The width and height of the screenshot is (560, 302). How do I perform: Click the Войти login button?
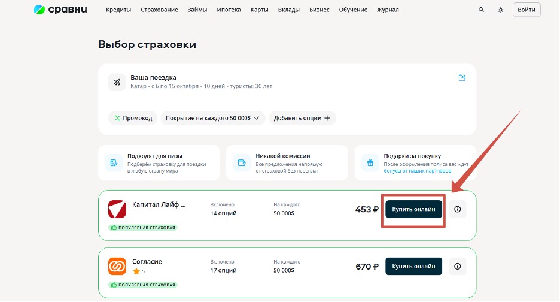click(526, 10)
